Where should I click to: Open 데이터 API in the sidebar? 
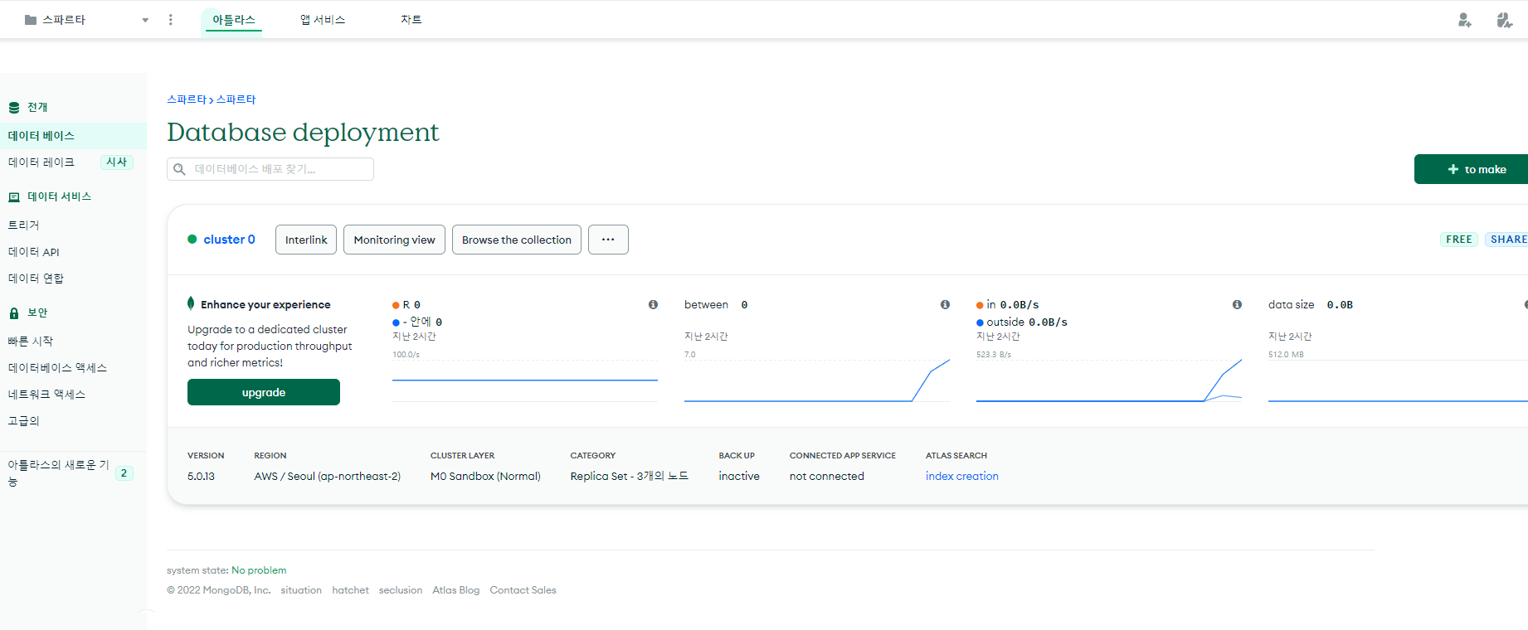[x=34, y=252]
